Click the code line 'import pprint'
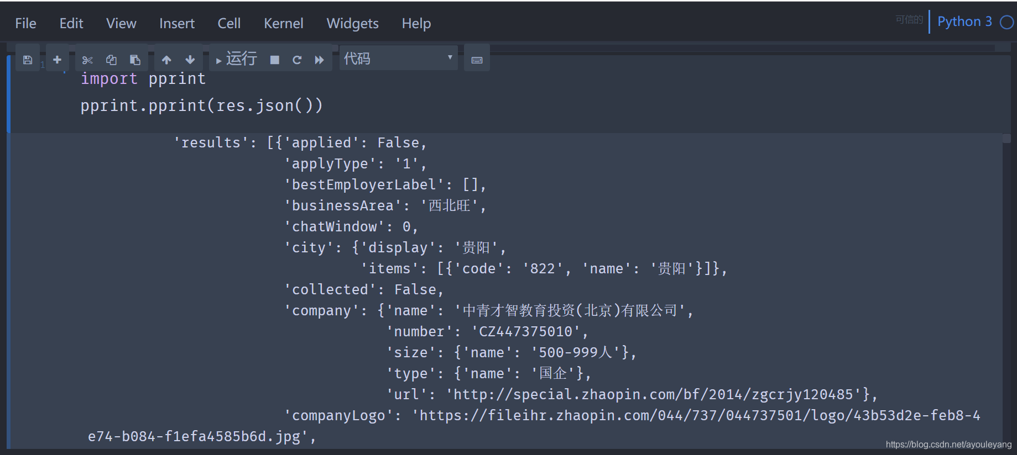Screen dimensions: 1017x455 point(143,78)
